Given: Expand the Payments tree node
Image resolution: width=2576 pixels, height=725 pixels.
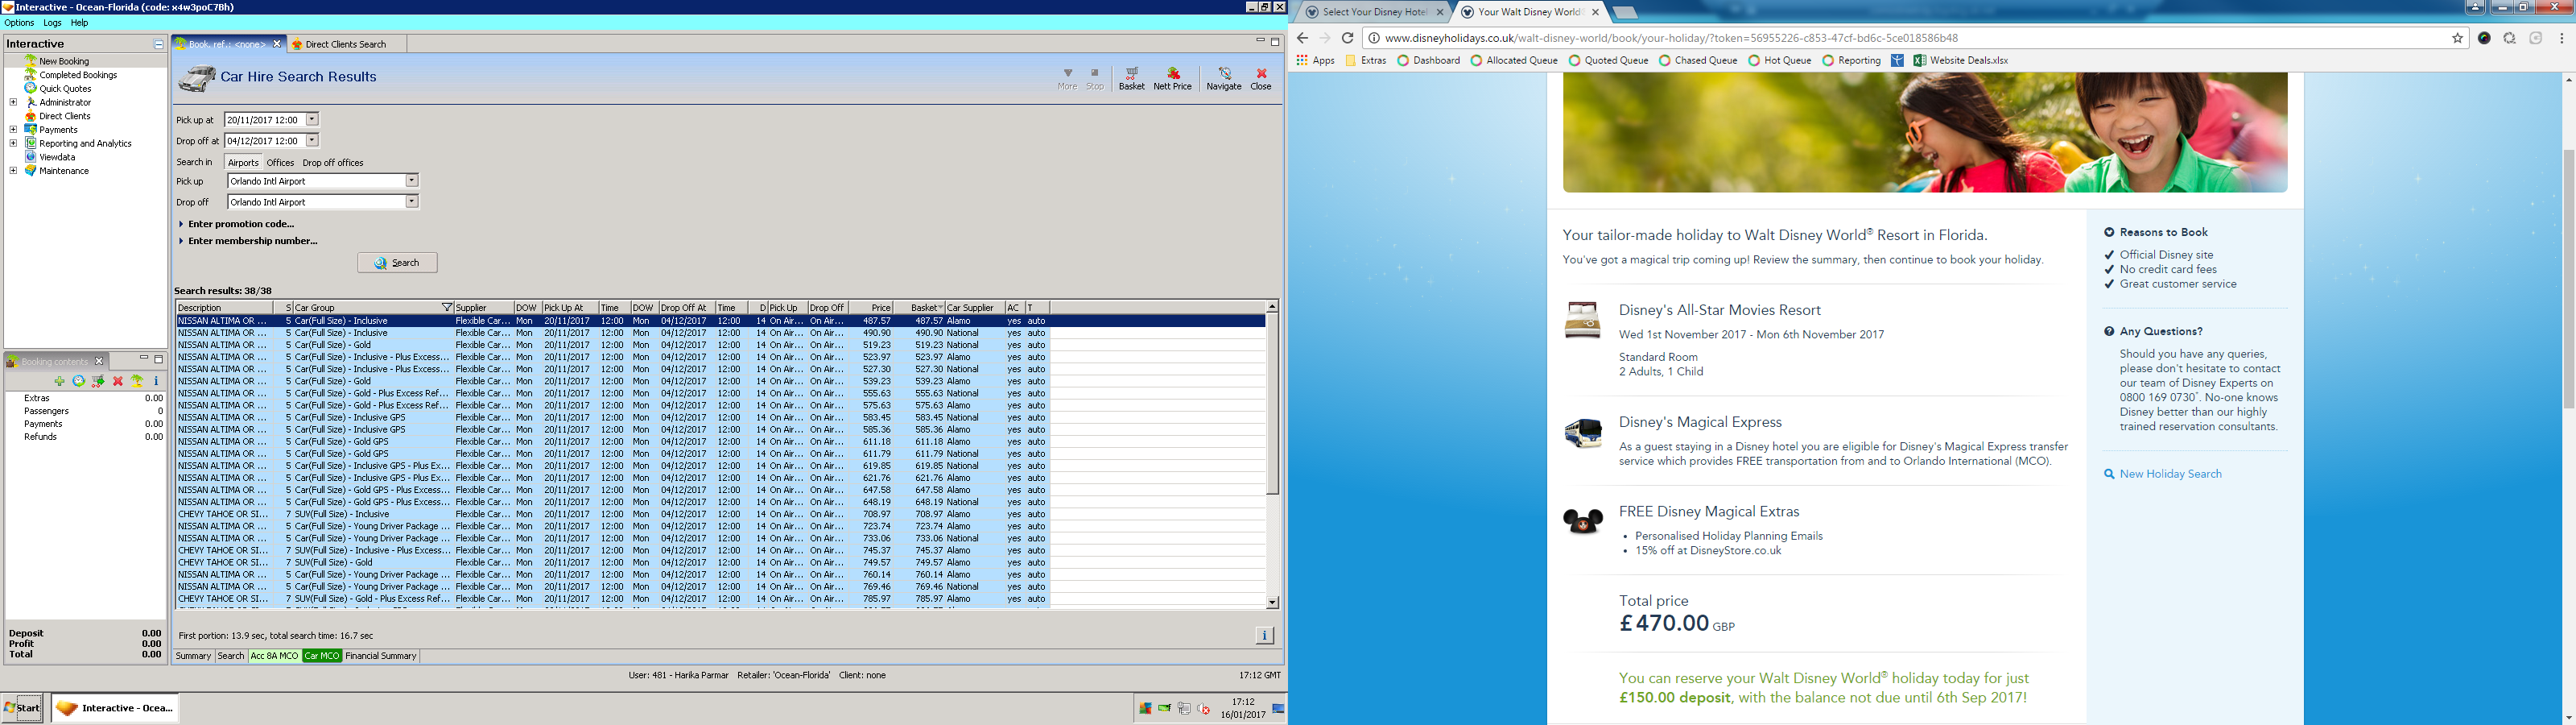Looking at the screenshot, I should tap(13, 129).
